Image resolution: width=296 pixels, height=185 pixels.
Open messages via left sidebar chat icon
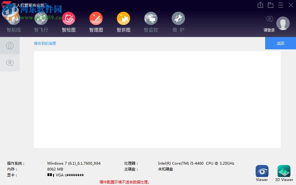click(10, 63)
